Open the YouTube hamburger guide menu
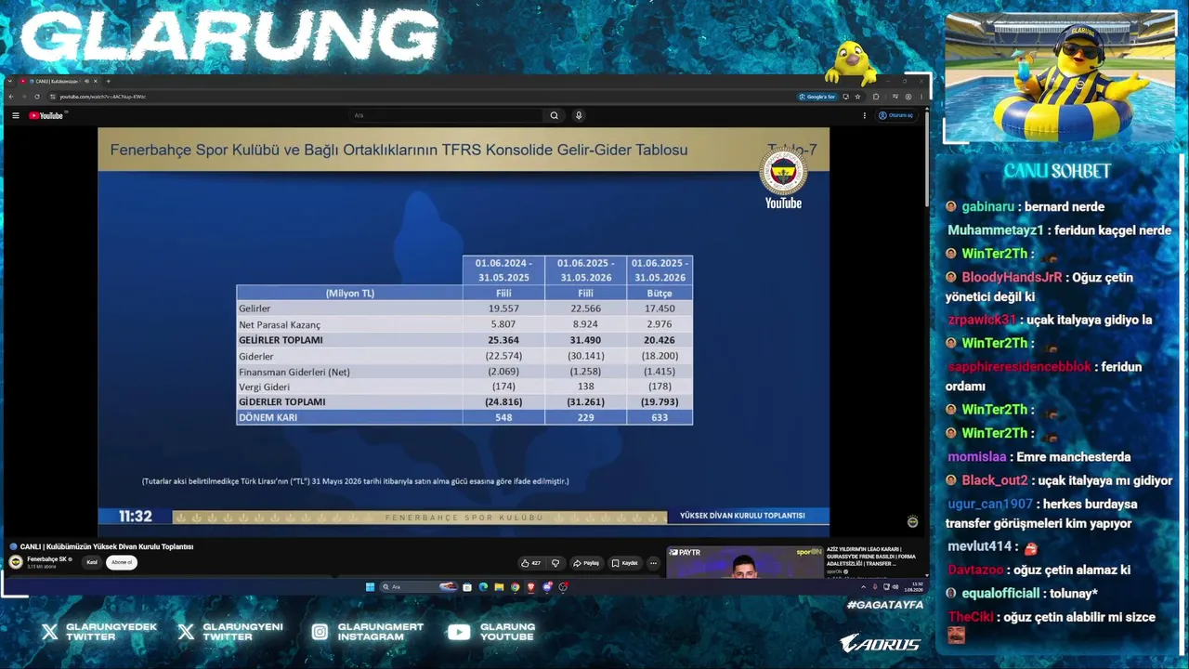Image resolution: width=1189 pixels, height=669 pixels. (16, 115)
